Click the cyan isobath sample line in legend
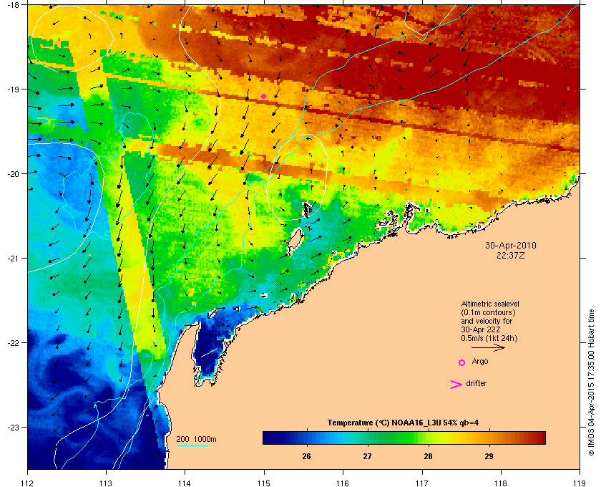The height and width of the screenshot is (487, 601). point(192,446)
